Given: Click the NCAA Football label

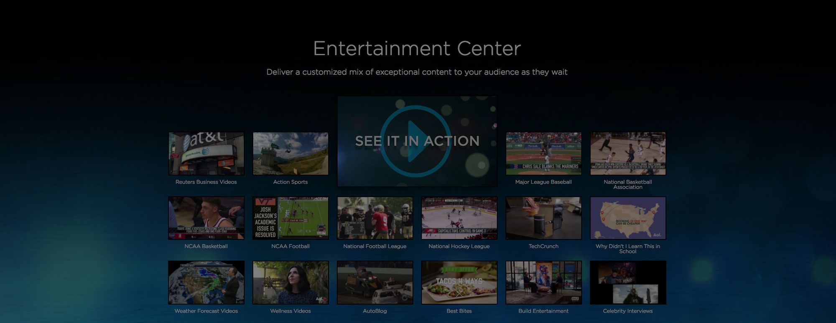Looking at the screenshot, I should 291,247.
